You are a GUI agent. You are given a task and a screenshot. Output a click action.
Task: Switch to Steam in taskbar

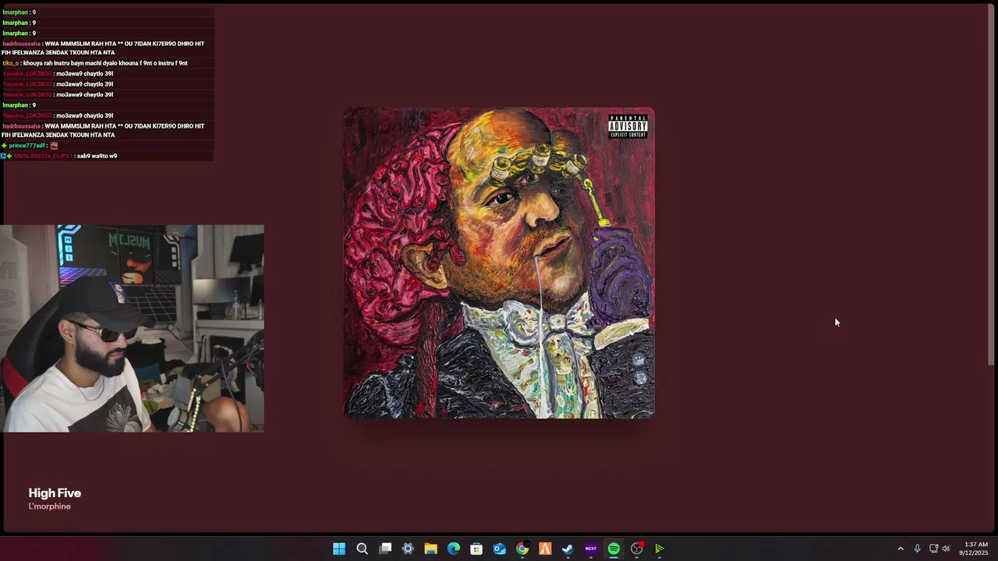click(568, 549)
